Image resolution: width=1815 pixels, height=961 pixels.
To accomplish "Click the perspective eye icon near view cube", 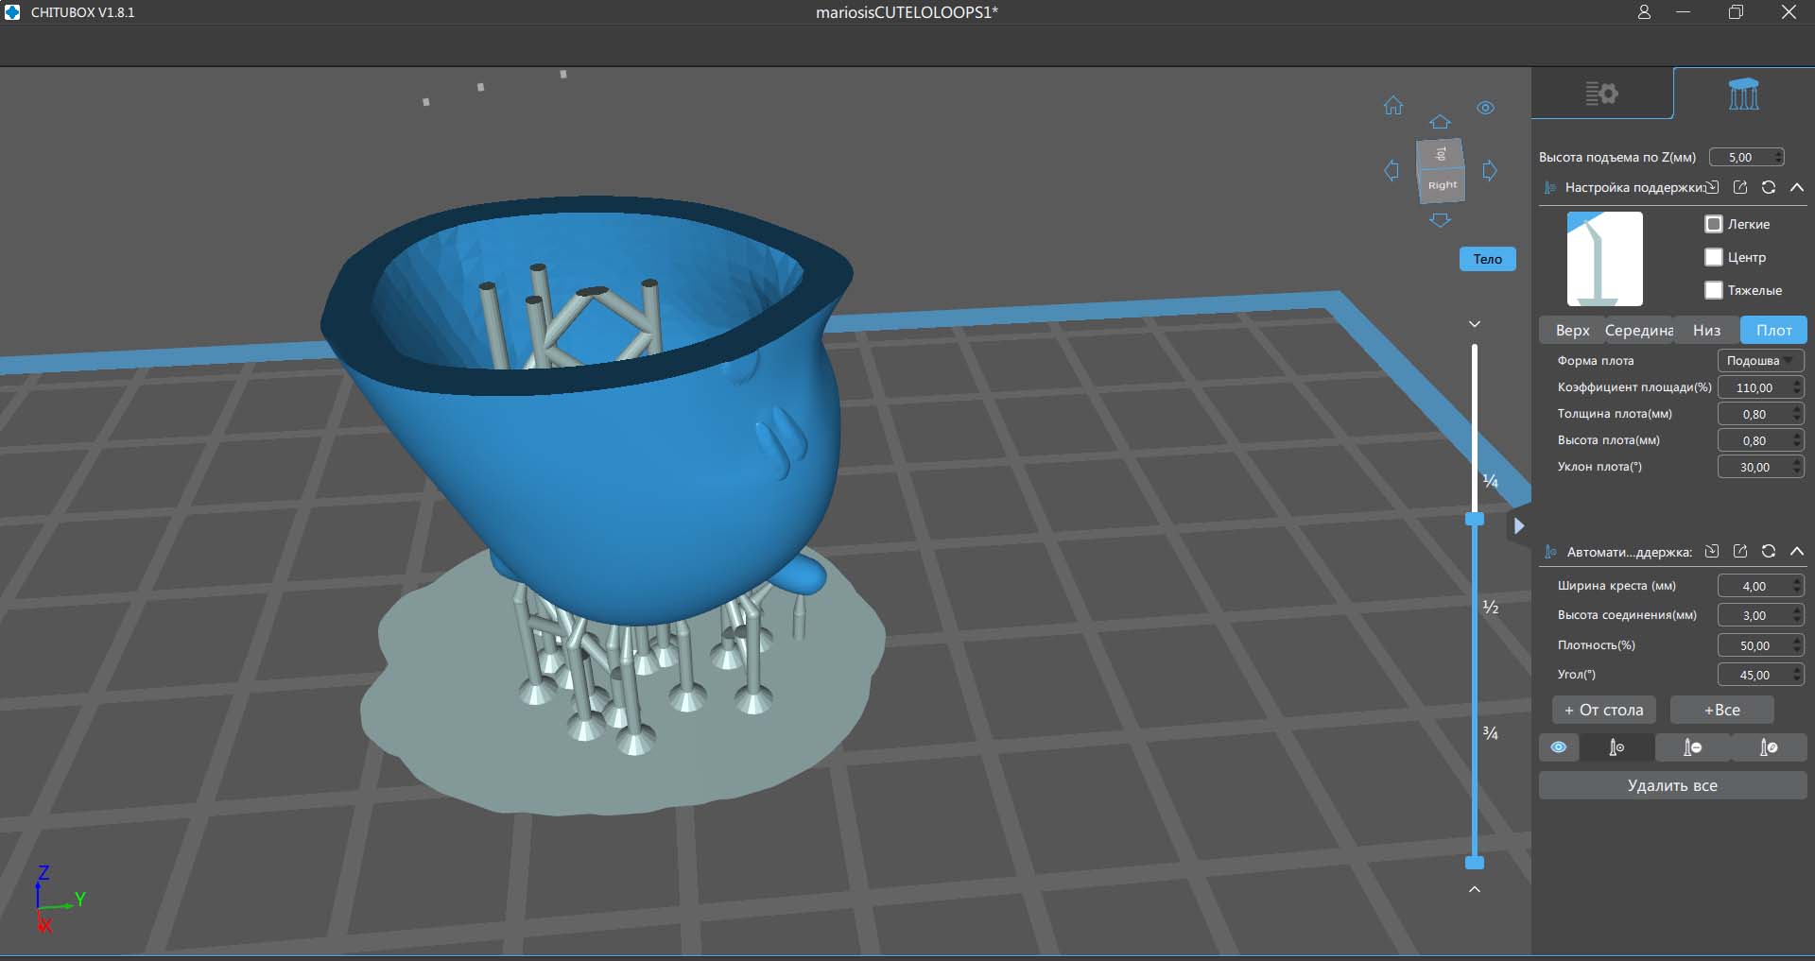I will coord(1485,108).
